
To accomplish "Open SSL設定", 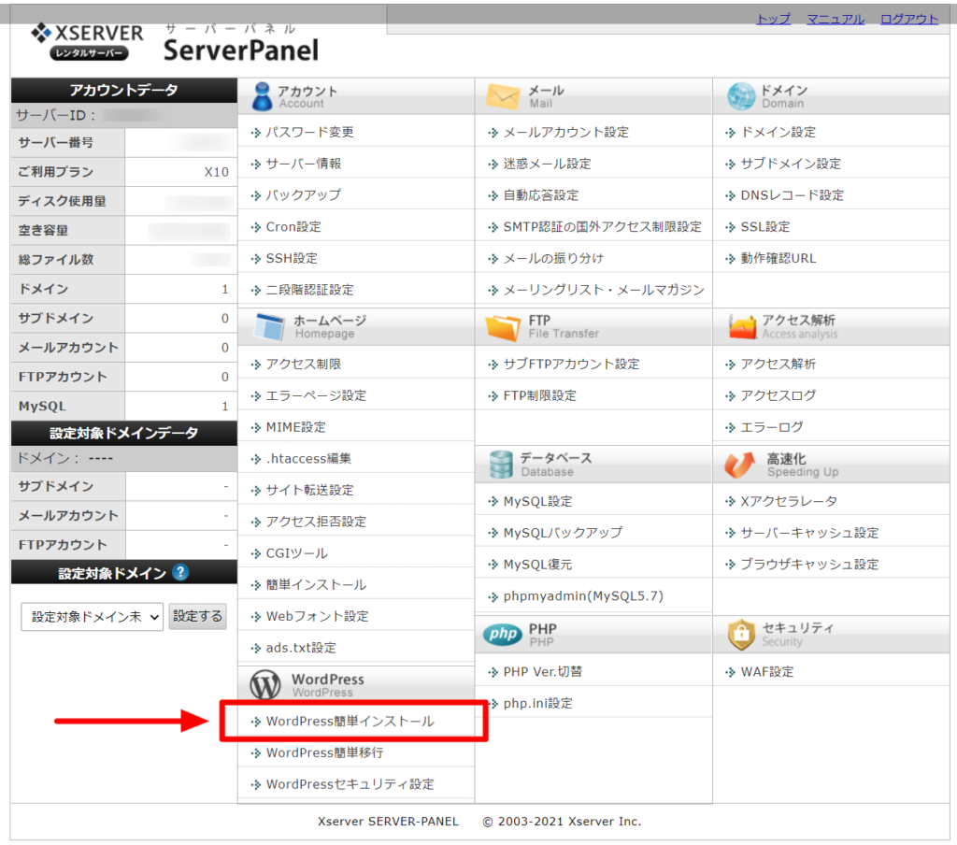I will pos(765,226).
